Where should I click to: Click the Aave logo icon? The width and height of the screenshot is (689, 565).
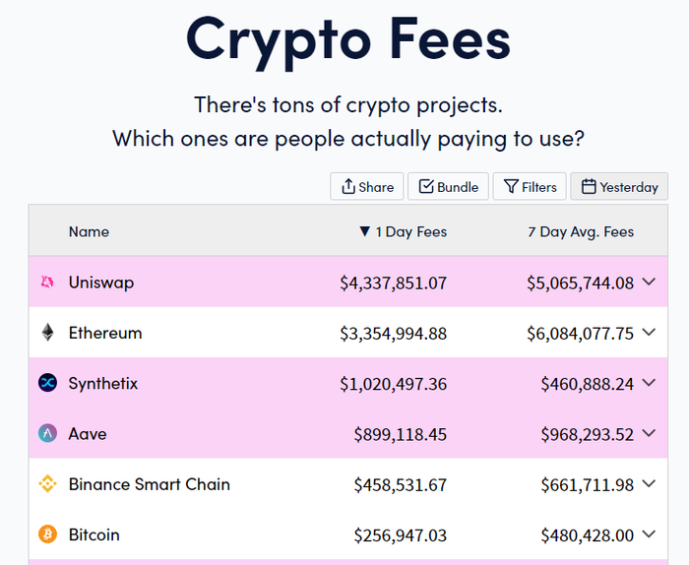coord(47,433)
